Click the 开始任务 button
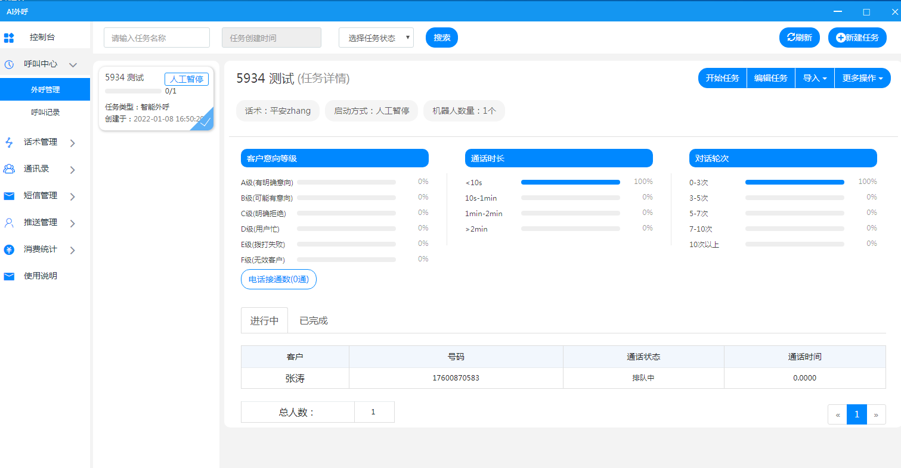This screenshot has height=468, width=901. 723,78
